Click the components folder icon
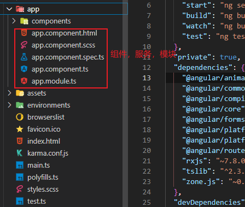245x207 pixels. pos(24,21)
